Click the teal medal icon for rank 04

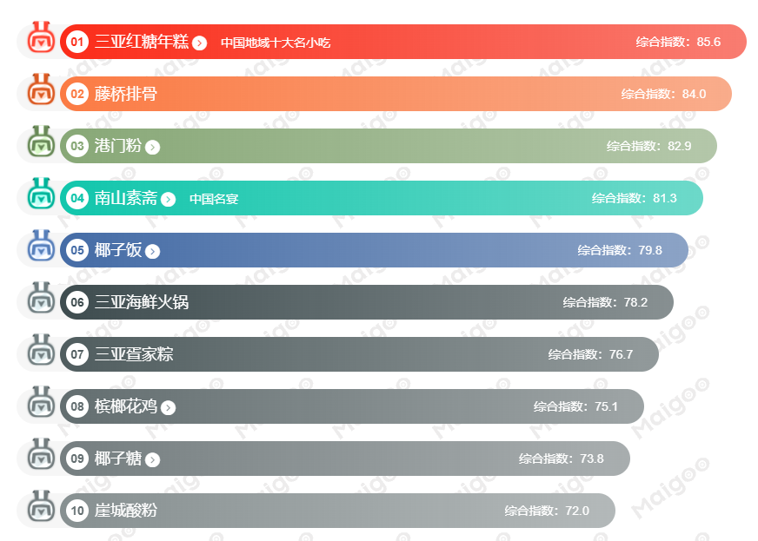pos(40,196)
